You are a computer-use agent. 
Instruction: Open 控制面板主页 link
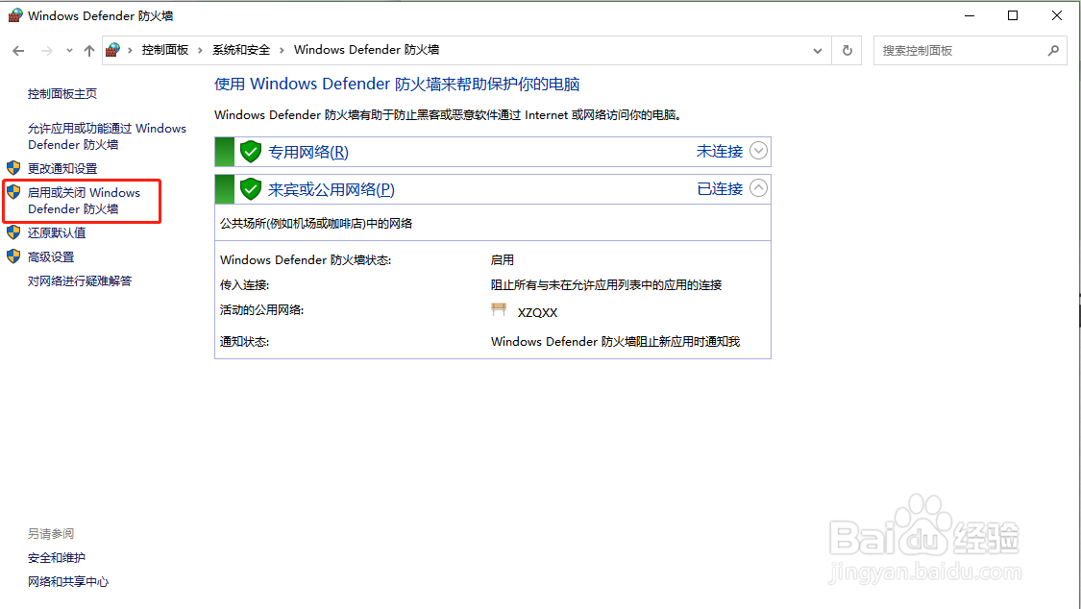[x=62, y=94]
